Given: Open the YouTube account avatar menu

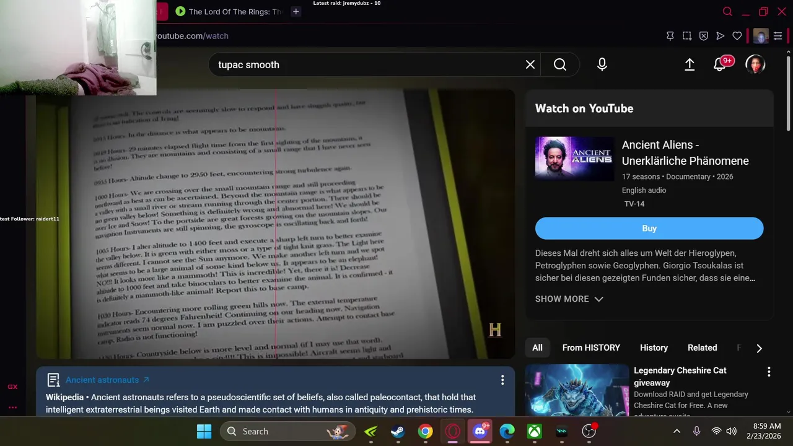Looking at the screenshot, I should 755,64.
